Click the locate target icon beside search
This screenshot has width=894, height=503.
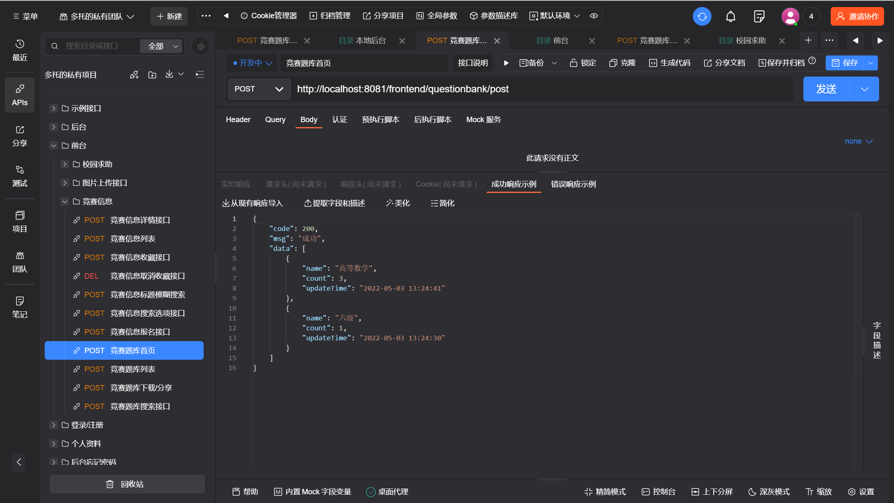point(201,46)
